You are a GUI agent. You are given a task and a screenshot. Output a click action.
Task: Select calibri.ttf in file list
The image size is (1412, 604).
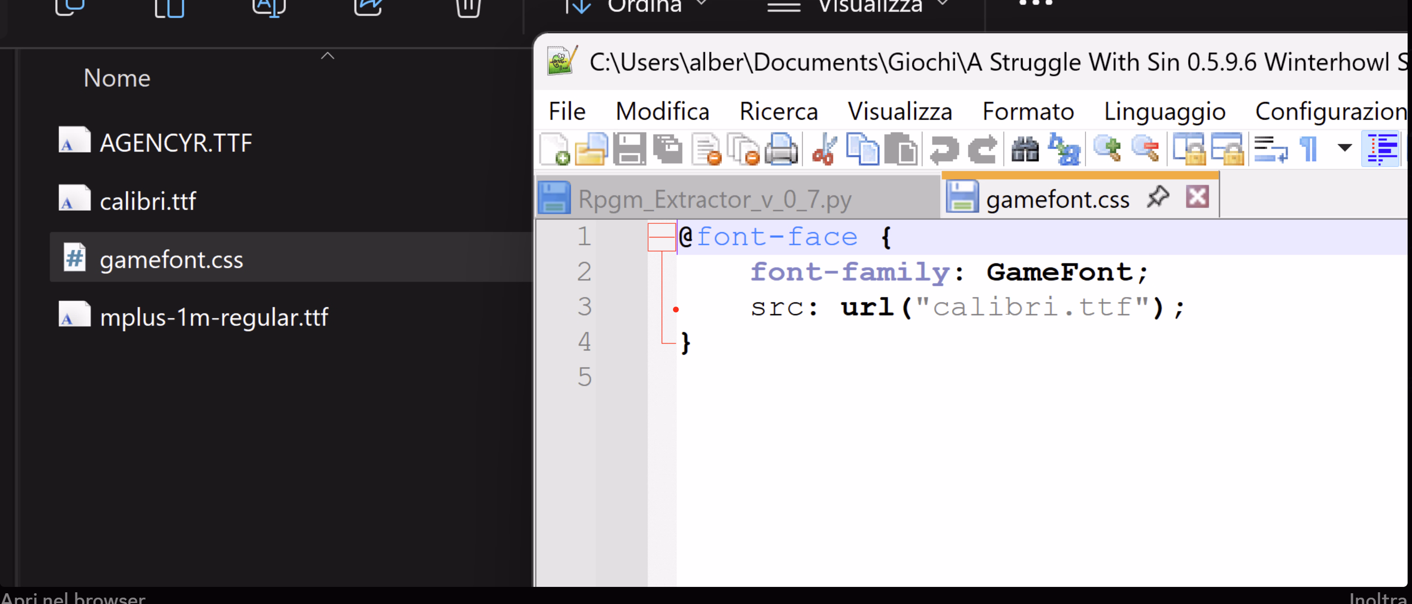pyautogui.click(x=148, y=201)
